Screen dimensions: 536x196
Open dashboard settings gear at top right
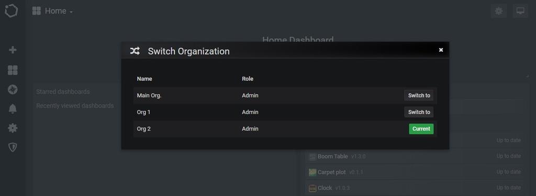coord(499,11)
